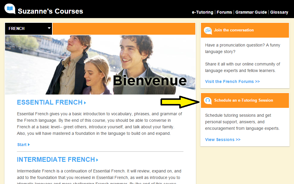
Task: Click the chat bubbles conversation icon
Action: point(208,31)
